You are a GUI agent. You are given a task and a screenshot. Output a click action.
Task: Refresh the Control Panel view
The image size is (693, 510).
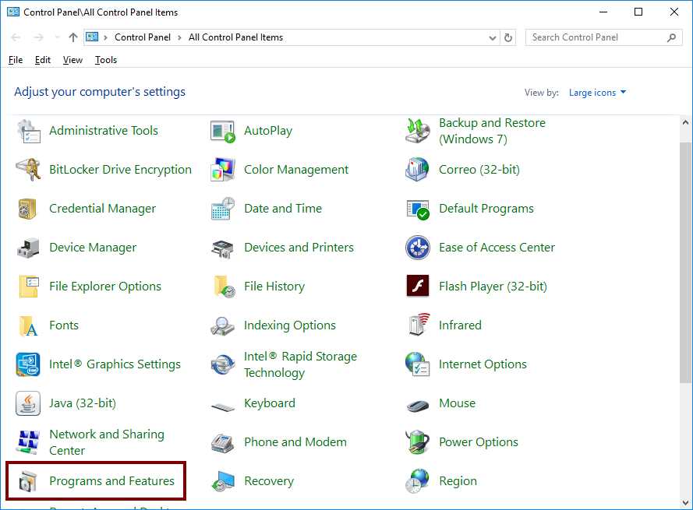pos(509,37)
